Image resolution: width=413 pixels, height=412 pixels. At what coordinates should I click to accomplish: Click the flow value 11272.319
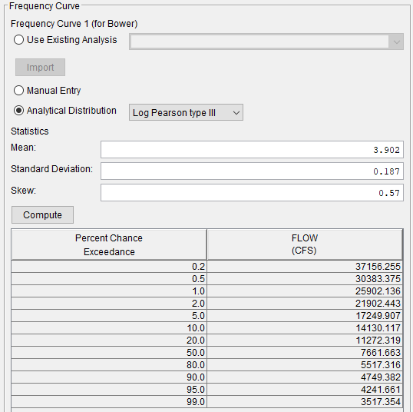[x=305, y=341]
